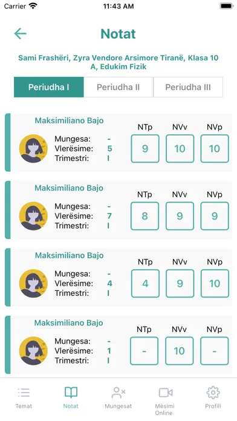The image size is (237, 421).
Task: Click NTp grade 4 in third card
Action: [145, 284]
